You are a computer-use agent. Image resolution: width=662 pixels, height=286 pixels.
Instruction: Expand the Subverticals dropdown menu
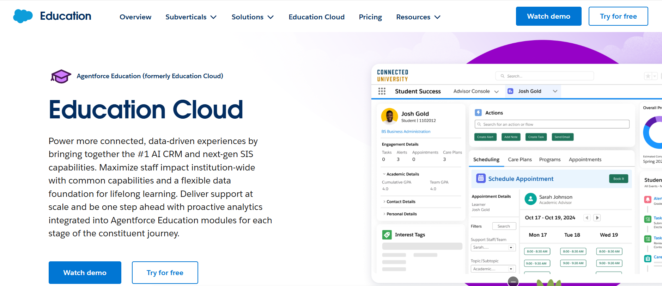coord(191,17)
